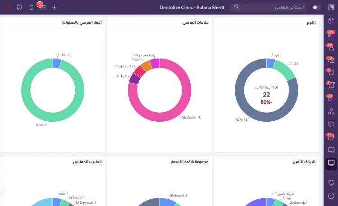This screenshot has width=338, height=206.
Task: Open the alarm clock sidebar icon
Action: pos(331,72)
